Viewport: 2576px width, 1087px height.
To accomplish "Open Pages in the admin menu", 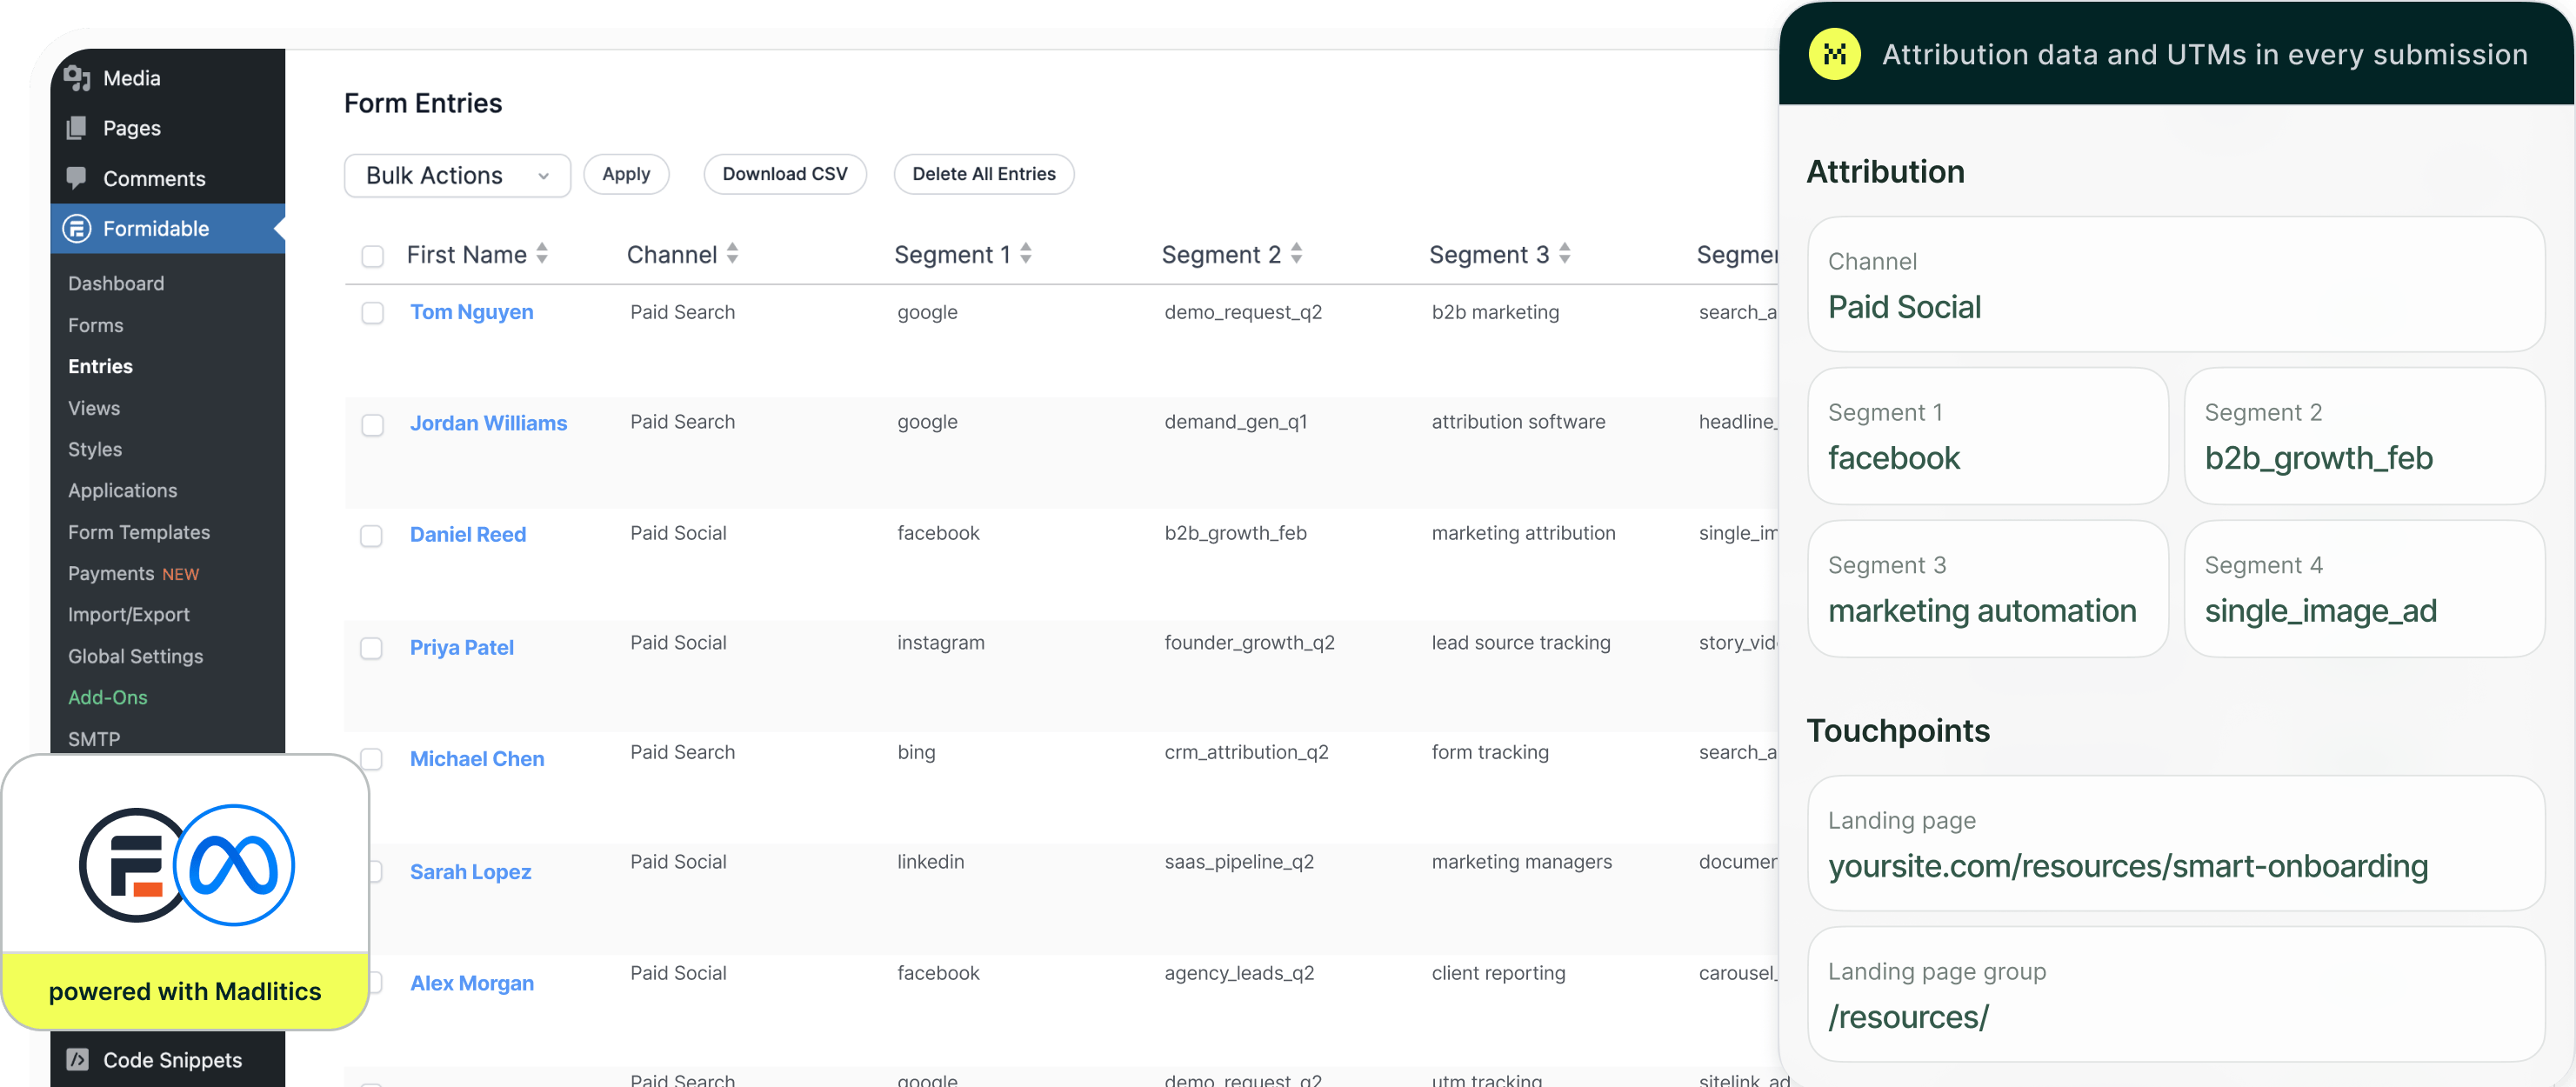I will click(x=167, y=128).
